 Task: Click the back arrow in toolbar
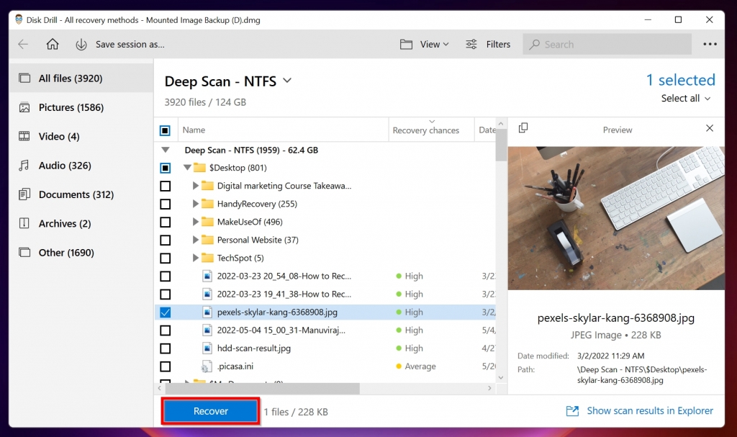coord(23,44)
